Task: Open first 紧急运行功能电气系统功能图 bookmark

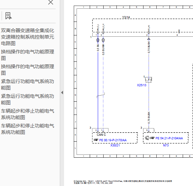Action: pos(27,84)
